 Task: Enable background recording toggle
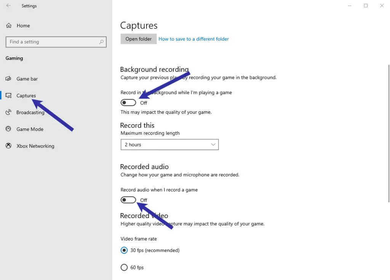click(x=128, y=103)
